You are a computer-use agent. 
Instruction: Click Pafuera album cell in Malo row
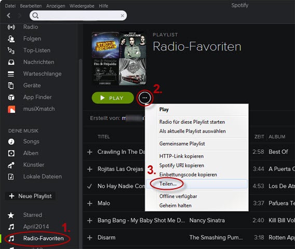pyautogui.click(x=281, y=203)
